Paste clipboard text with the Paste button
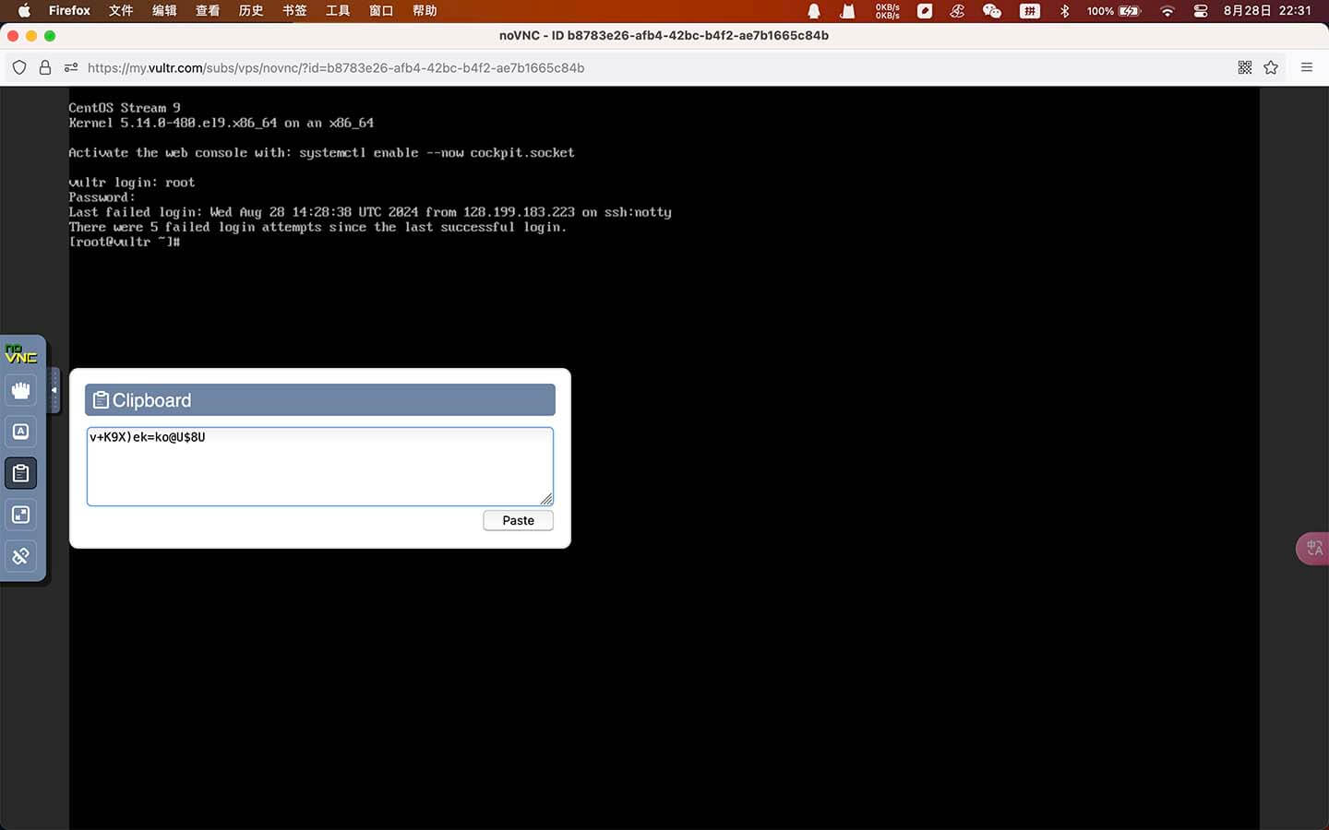Image resolution: width=1329 pixels, height=830 pixels. [x=518, y=520]
